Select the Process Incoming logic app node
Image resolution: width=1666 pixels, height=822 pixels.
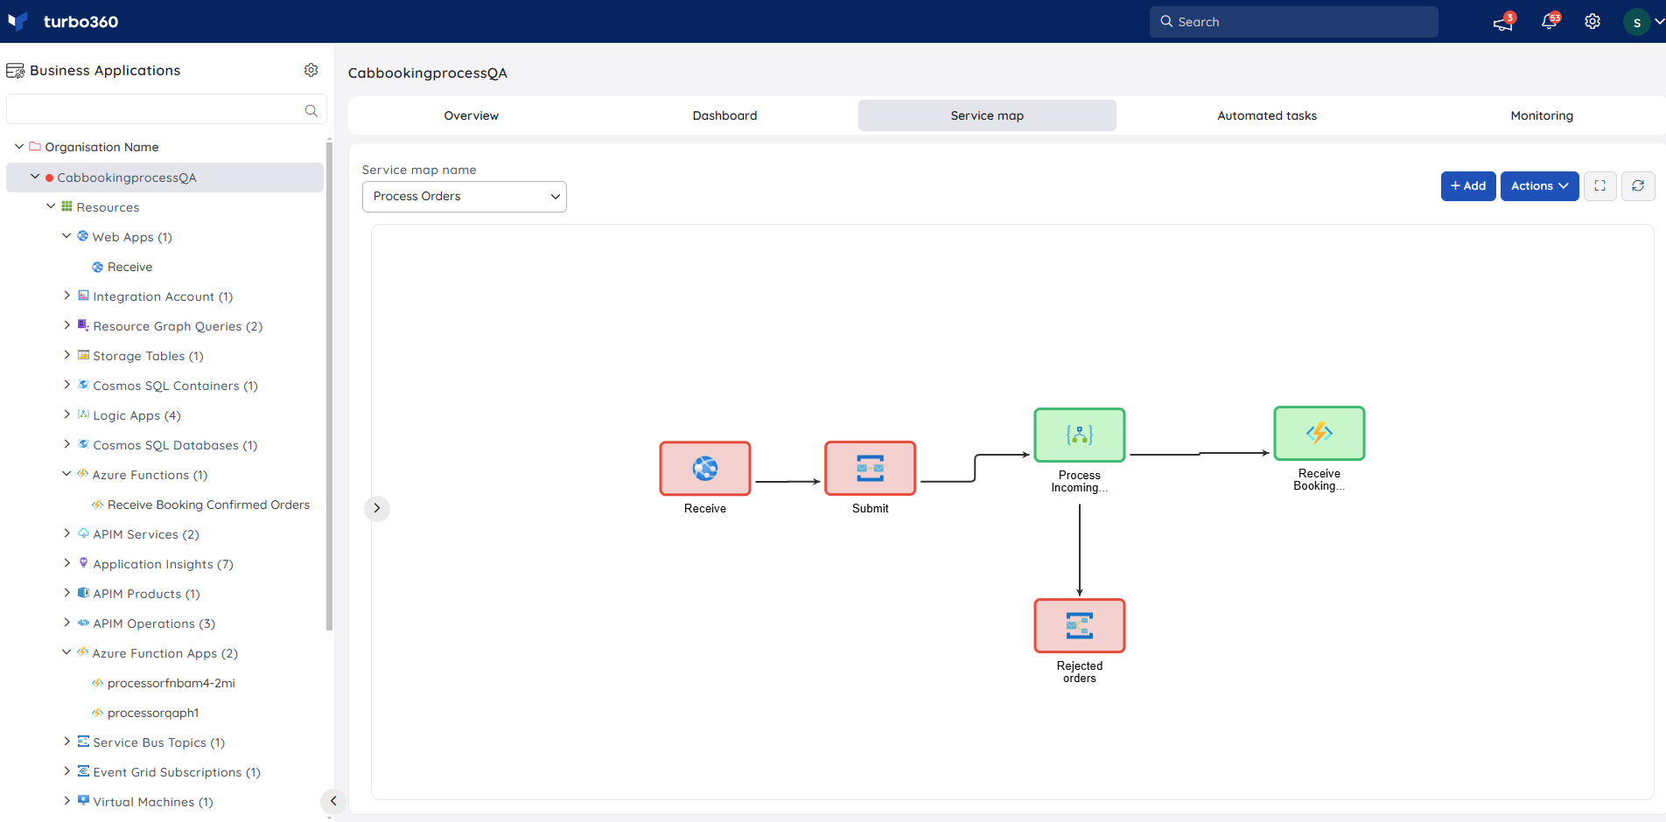[x=1080, y=435]
